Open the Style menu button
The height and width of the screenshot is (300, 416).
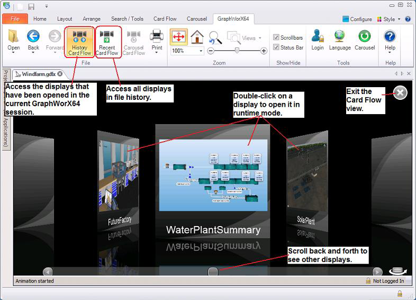(x=388, y=19)
